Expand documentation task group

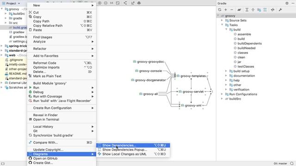pyautogui.click(x=226, y=76)
